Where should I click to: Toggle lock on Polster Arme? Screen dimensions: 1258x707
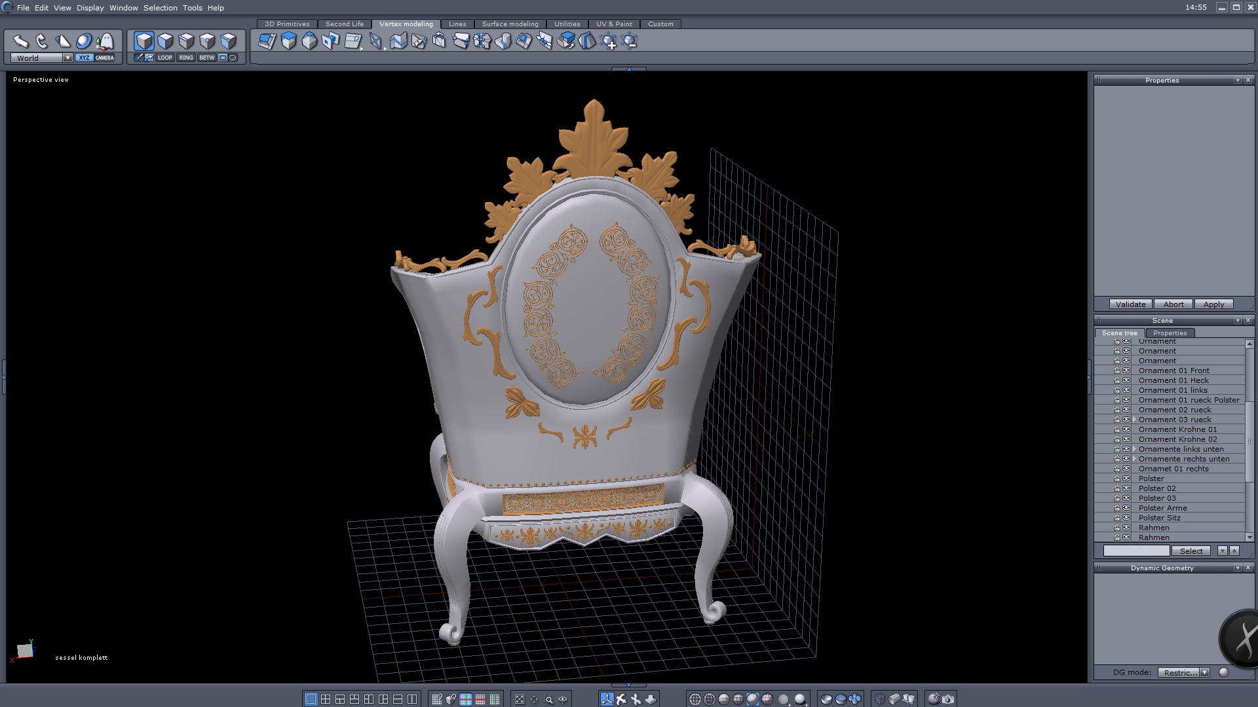point(1117,508)
